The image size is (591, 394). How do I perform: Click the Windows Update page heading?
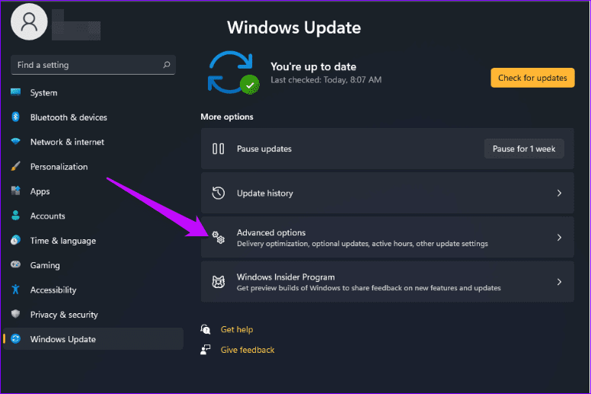(x=294, y=27)
